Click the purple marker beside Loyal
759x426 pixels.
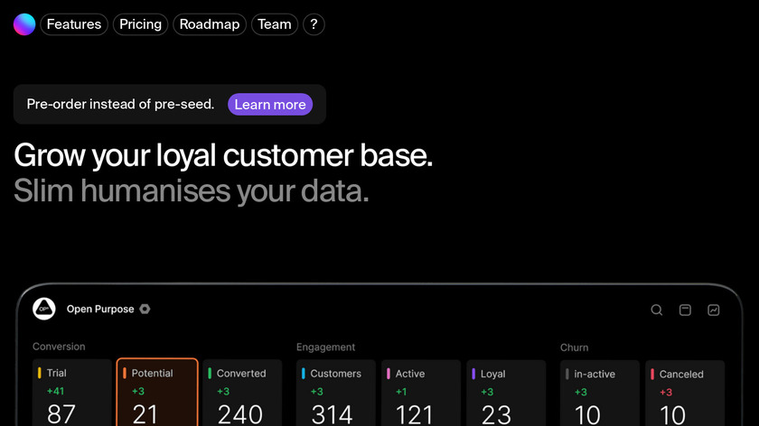click(473, 374)
